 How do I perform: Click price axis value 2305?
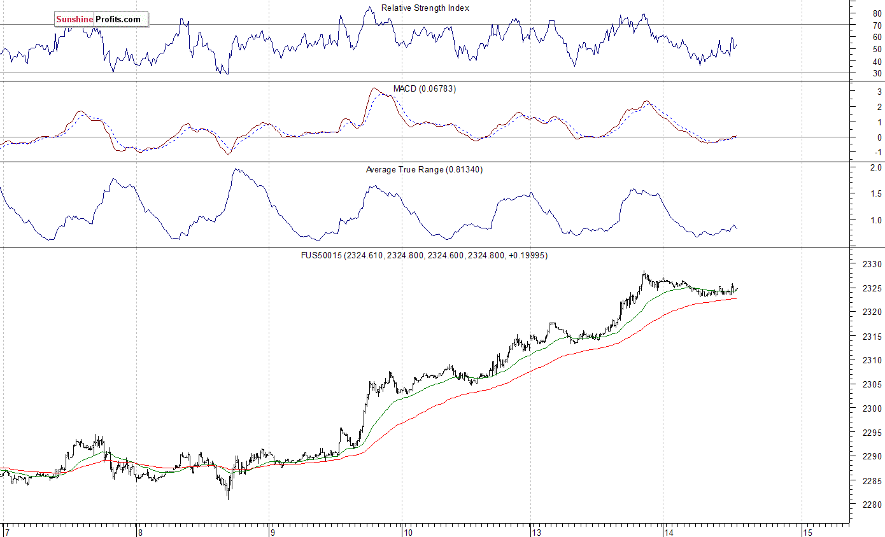pyautogui.click(x=872, y=384)
